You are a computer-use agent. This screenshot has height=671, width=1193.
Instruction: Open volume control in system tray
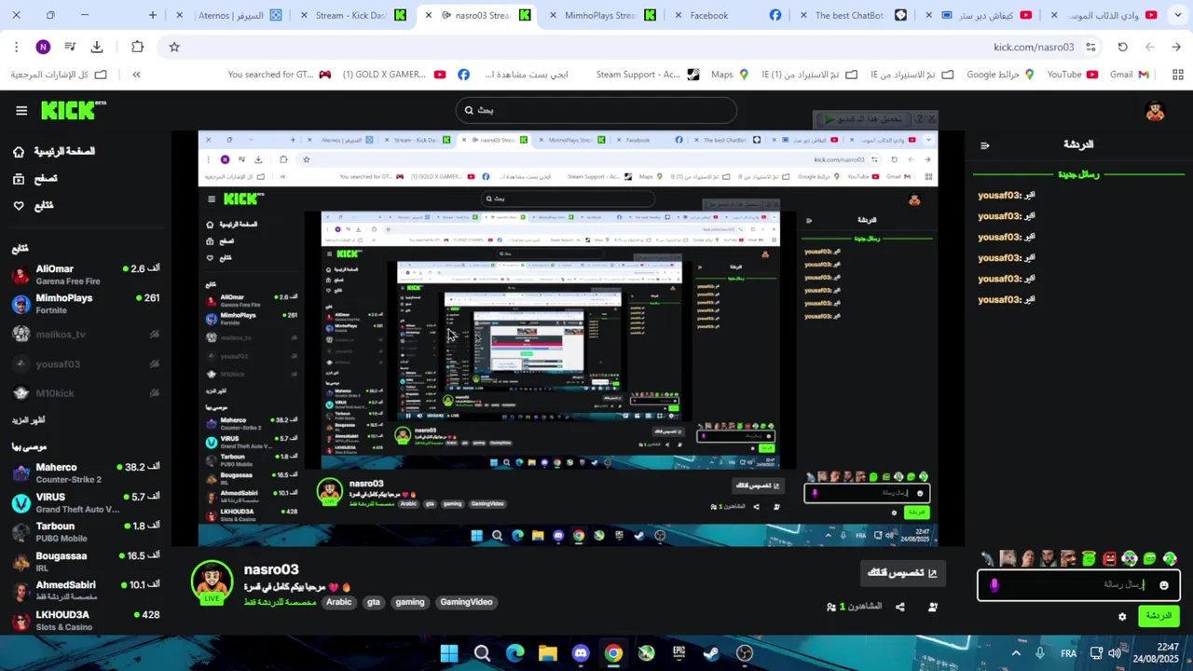point(1114,653)
